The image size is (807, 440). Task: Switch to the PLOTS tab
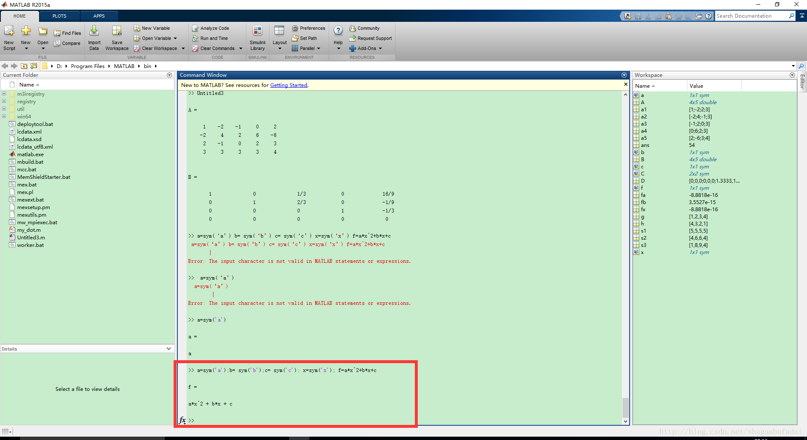click(59, 16)
